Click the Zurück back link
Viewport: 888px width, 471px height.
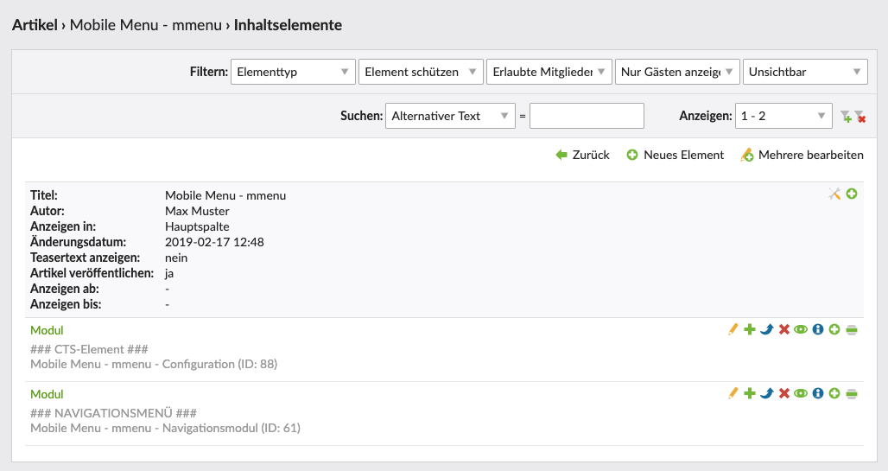click(583, 155)
